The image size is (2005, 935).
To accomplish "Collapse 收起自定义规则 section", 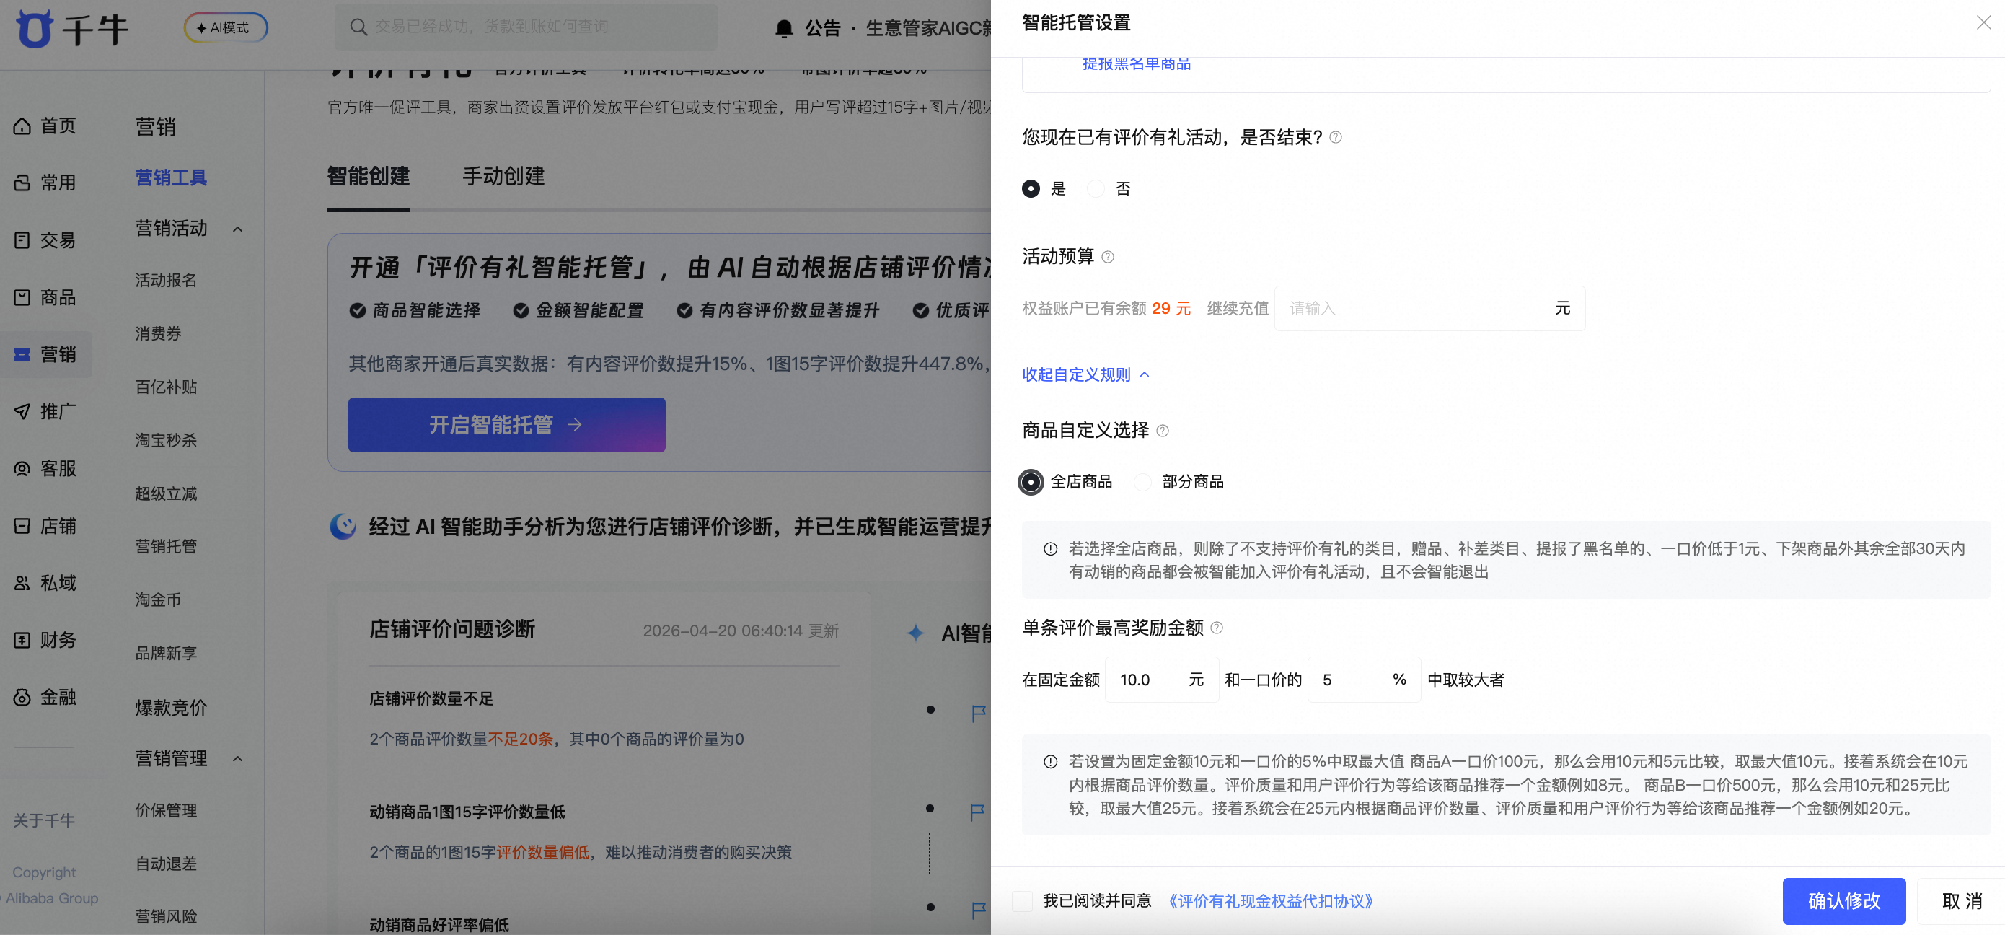I will [1085, 375].
